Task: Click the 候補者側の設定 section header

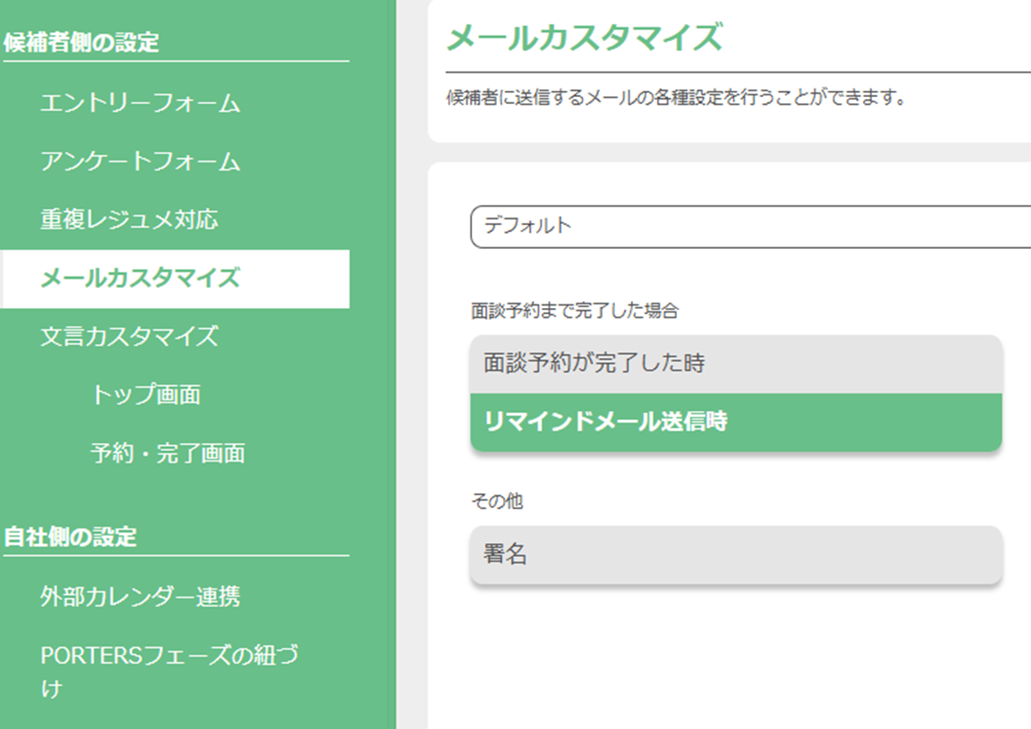Action: coord(81,42)
